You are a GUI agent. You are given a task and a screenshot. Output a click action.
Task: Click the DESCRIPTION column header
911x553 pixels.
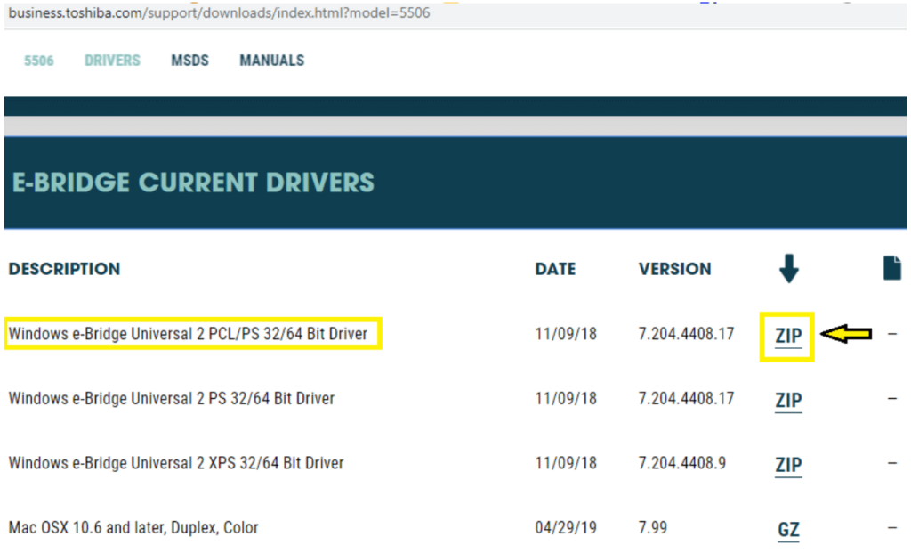[x=64, y=269]
